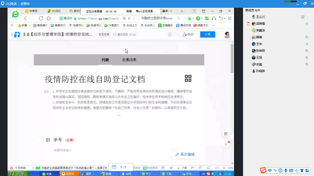Click the 协作 collaborate button
Image resolution: width=314 pixels, height=176 pixels.
point(188,35)
